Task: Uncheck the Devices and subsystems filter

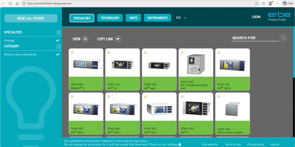Action: (x=58, y=54)
